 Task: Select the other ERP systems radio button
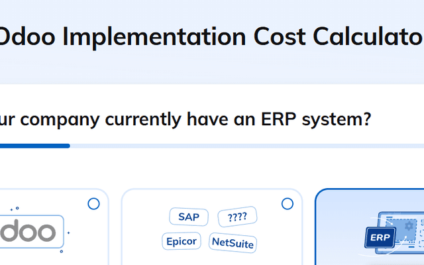point(288,204)
